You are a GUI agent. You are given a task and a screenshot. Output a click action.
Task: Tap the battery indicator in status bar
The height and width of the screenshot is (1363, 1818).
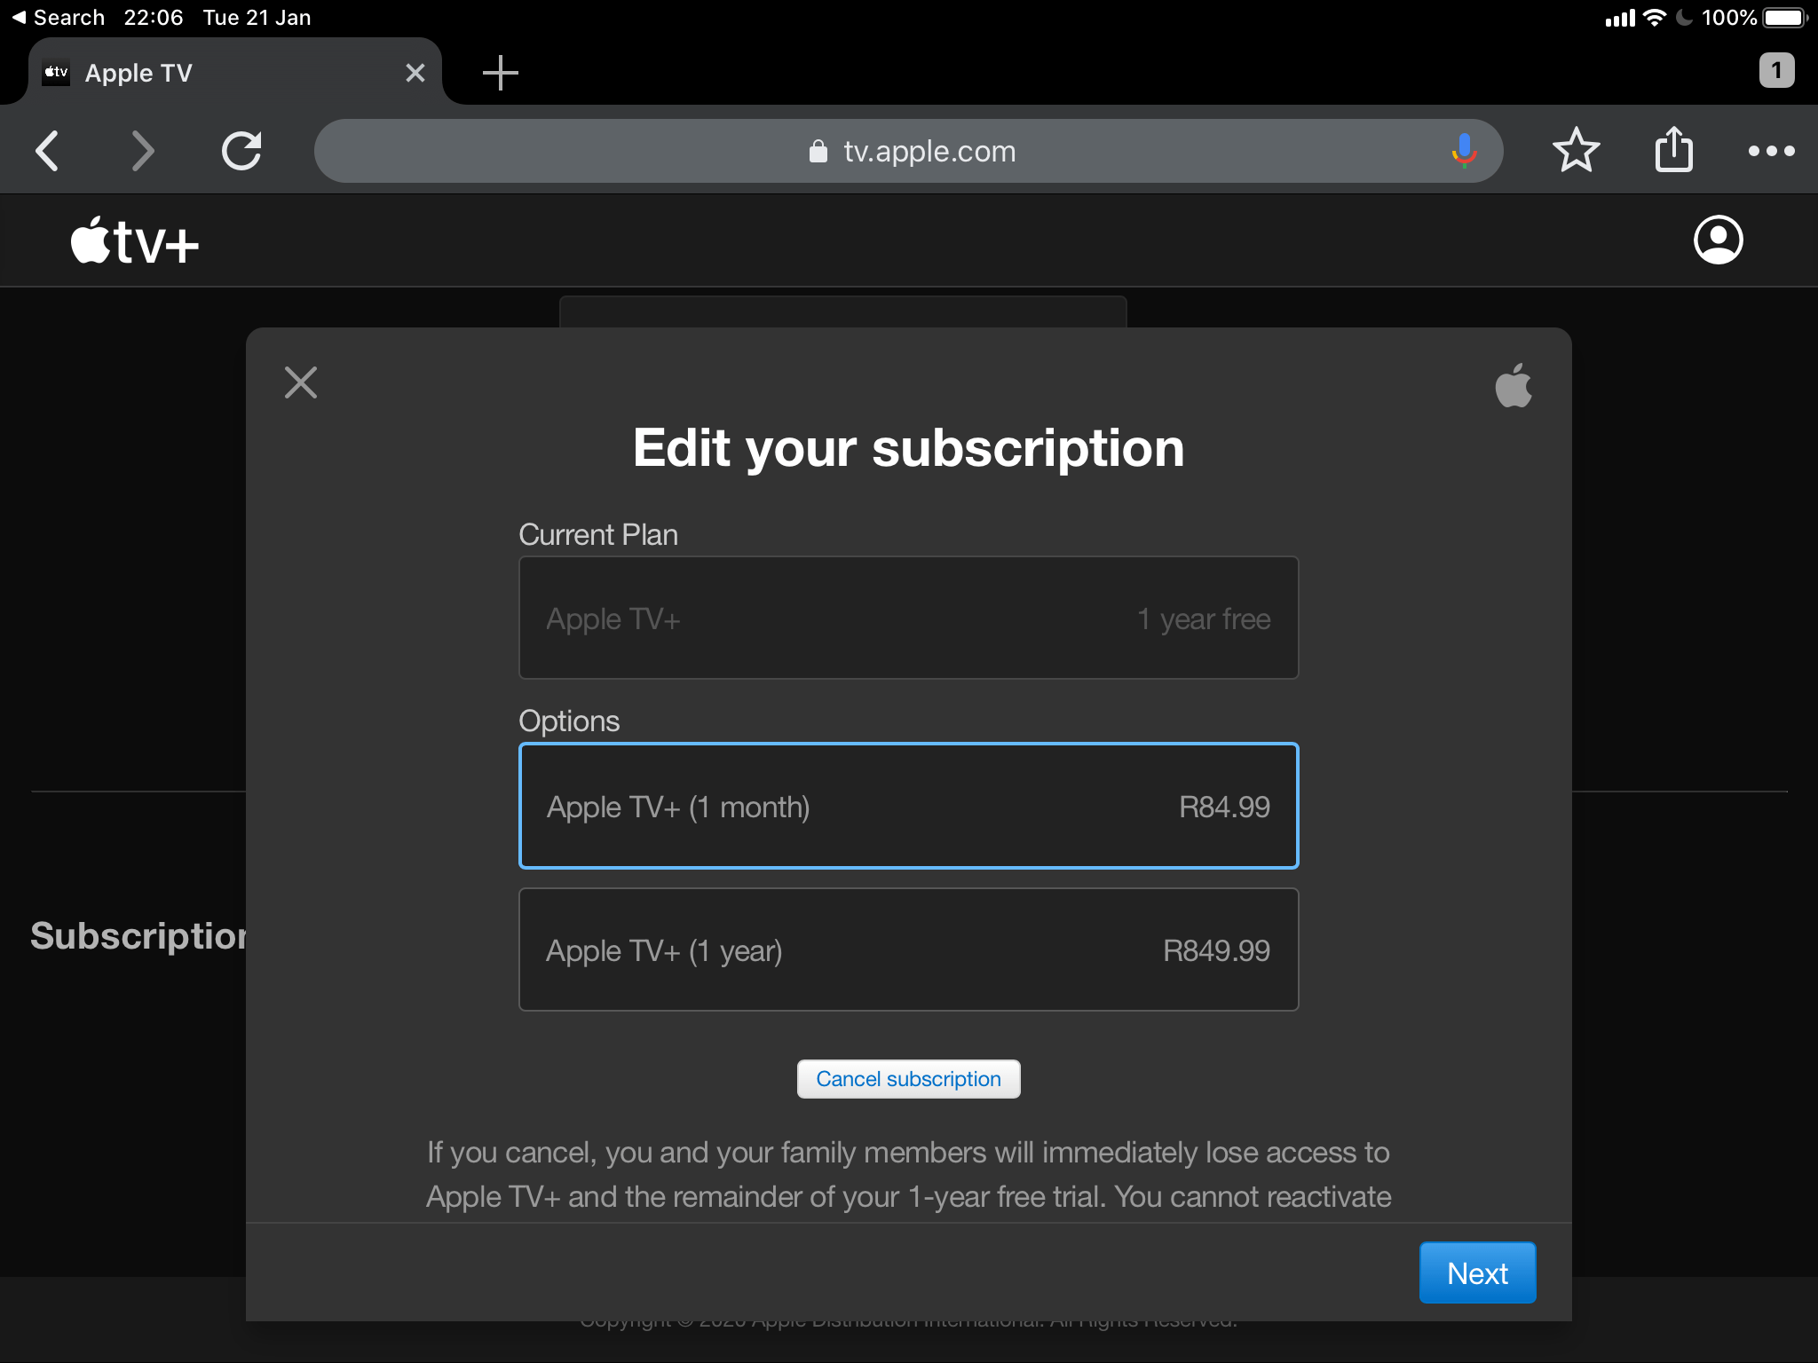coord(1785,18)
